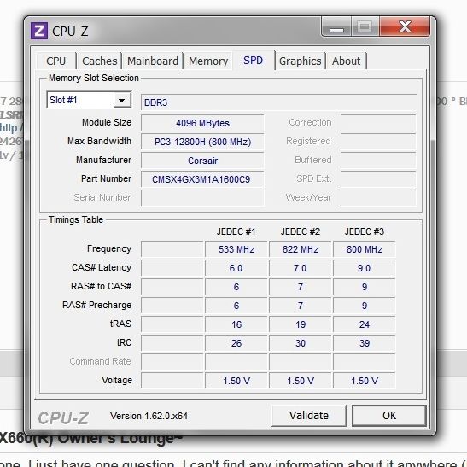Viewport: 467px width, 467px height.
Task: Click the CAS# Latency 9.0 cell
Action: tap(365, 268)
